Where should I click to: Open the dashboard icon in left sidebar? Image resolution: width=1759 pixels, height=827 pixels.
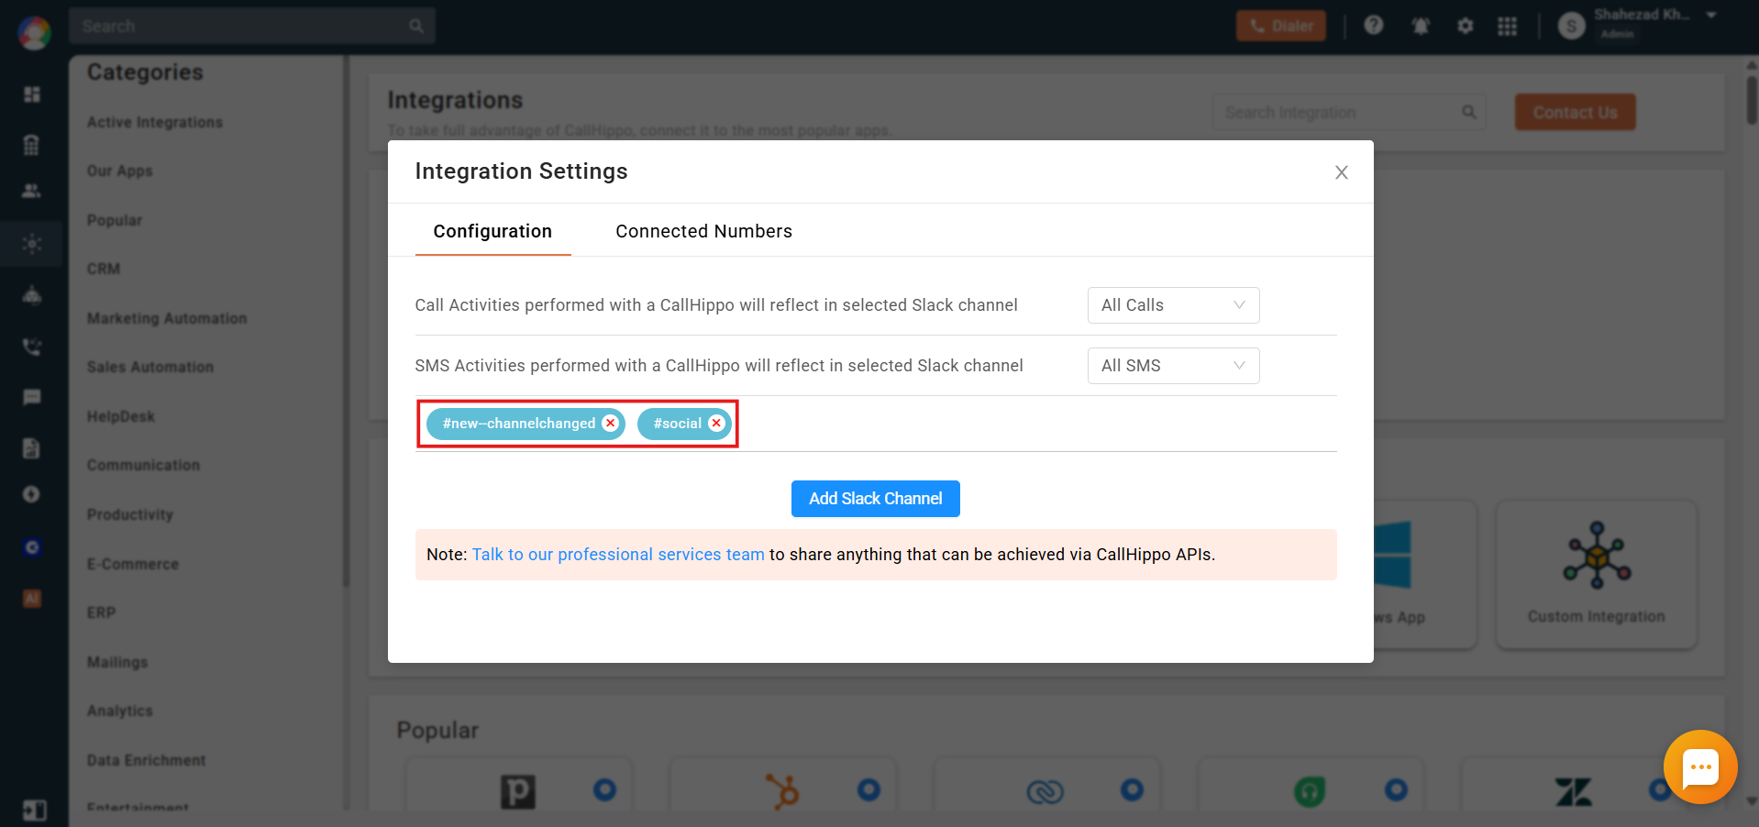32,94
